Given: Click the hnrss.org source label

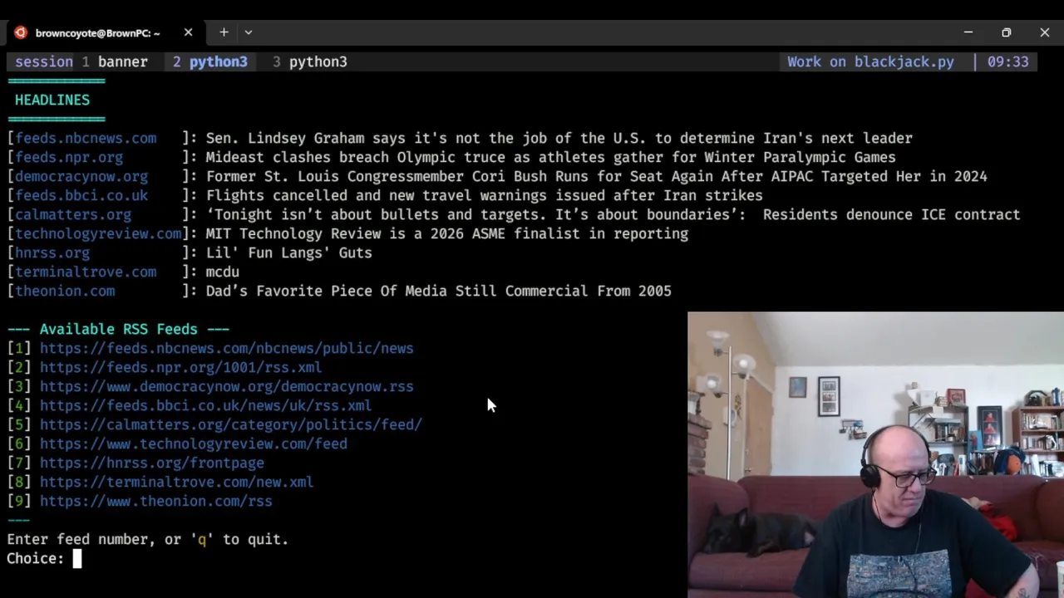Looking at the screenshot, I should tap(52, 252).
